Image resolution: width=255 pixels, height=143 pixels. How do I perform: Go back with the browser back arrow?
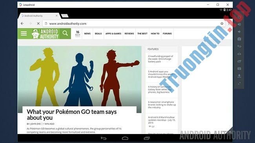click(22, 23)
